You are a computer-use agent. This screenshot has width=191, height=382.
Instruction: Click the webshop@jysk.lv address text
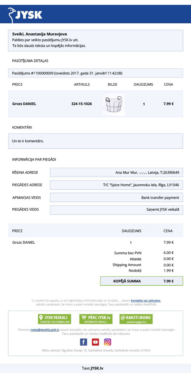(x=136, y=322)
